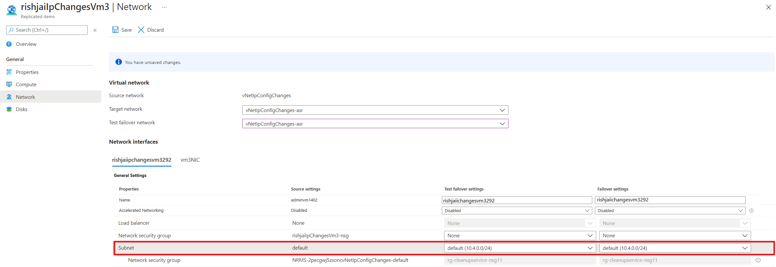Click the Disks icon in sidebar
Screen dimensions: 776x267
point(9,109)
